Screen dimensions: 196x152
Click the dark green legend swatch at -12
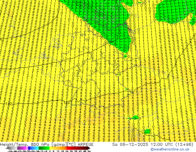(x=40, y=148)
